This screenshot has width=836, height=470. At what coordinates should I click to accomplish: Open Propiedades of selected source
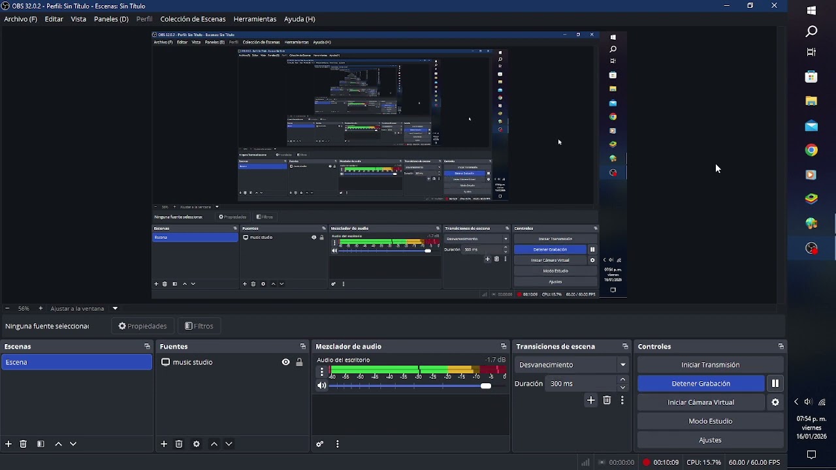[142, 326]
